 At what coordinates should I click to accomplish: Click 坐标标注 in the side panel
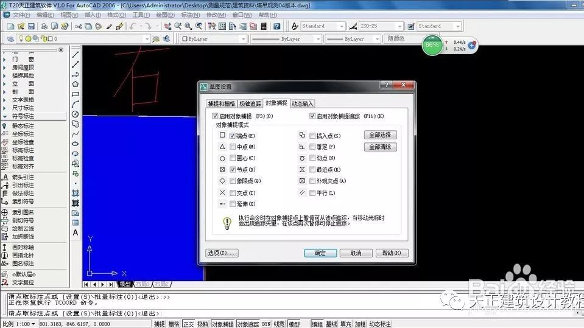pos(23,134)
